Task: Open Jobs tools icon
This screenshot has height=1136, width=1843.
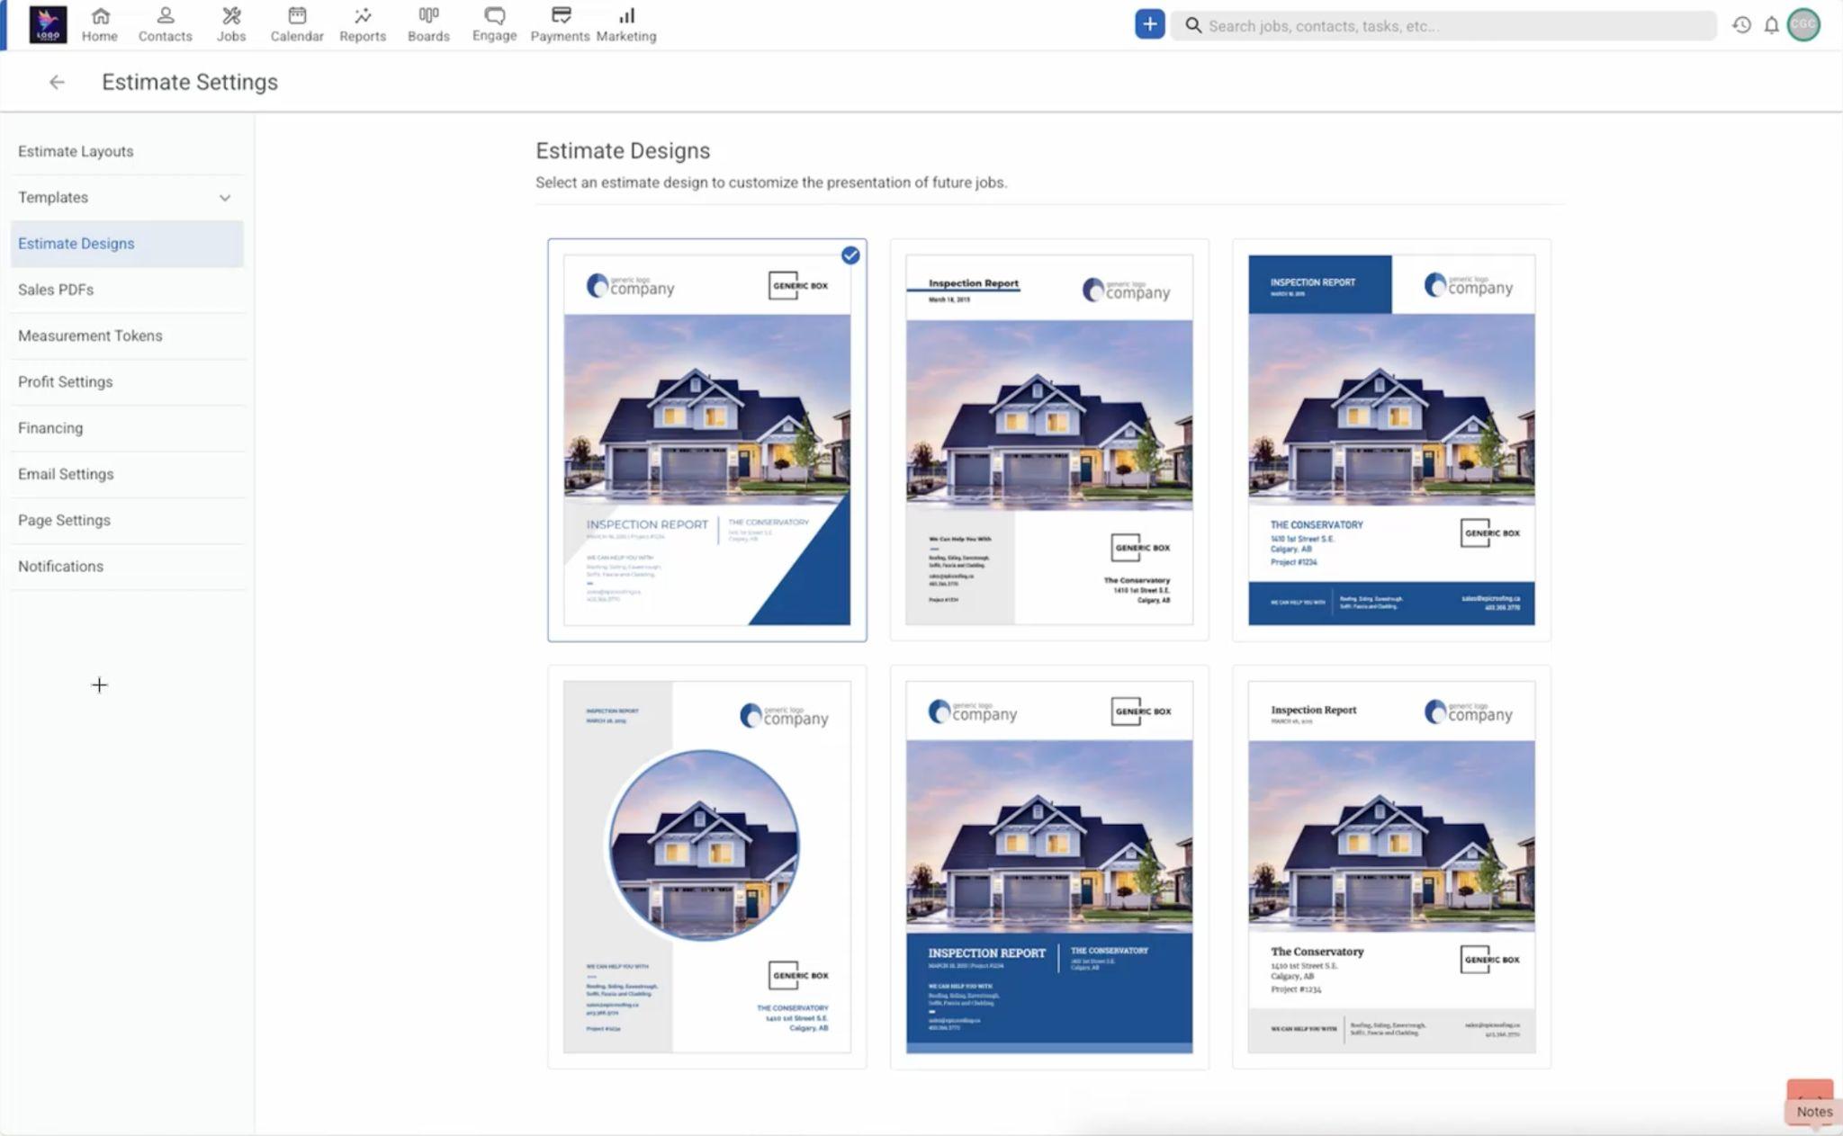Action: (231, 16)
